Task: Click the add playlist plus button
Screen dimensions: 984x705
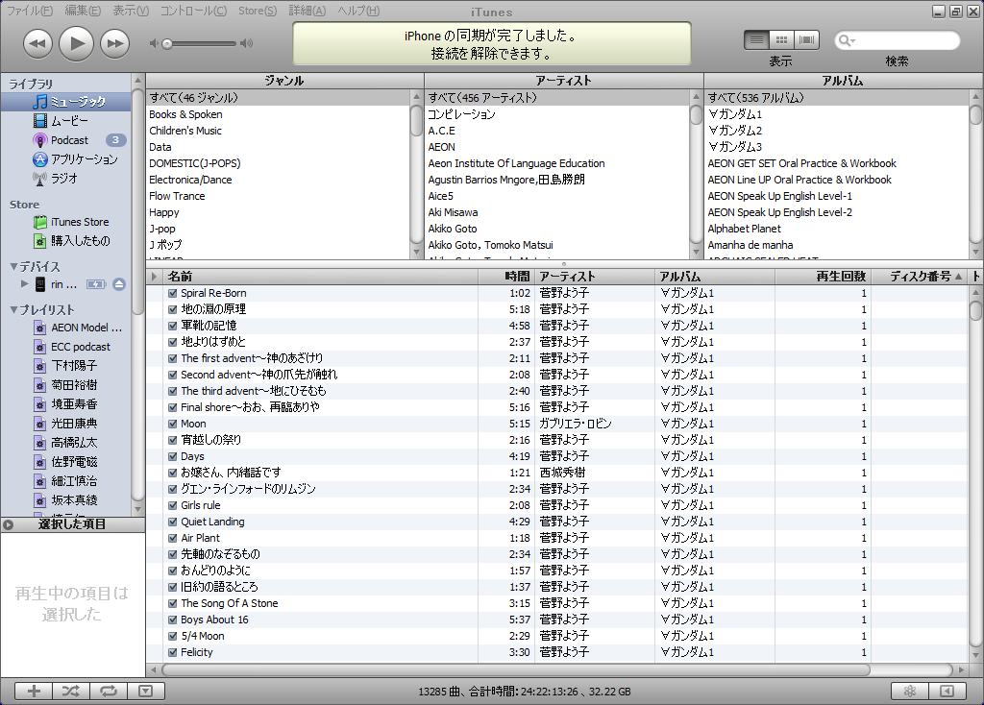Action: [34, 692]
